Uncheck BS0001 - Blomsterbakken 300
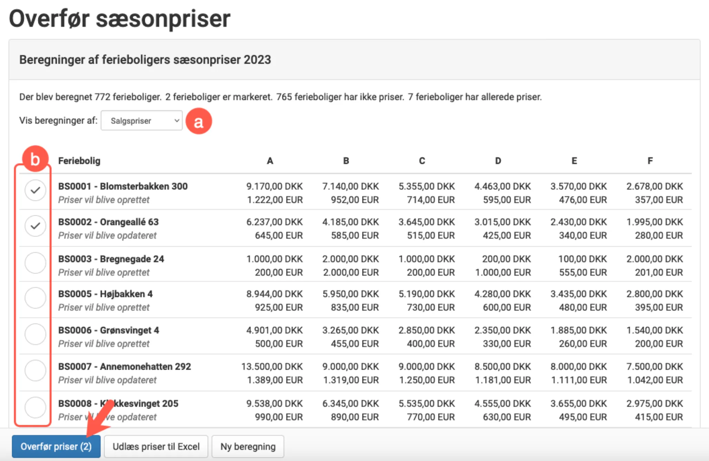This screenshot has height=461, width=709. pos(35,190)
